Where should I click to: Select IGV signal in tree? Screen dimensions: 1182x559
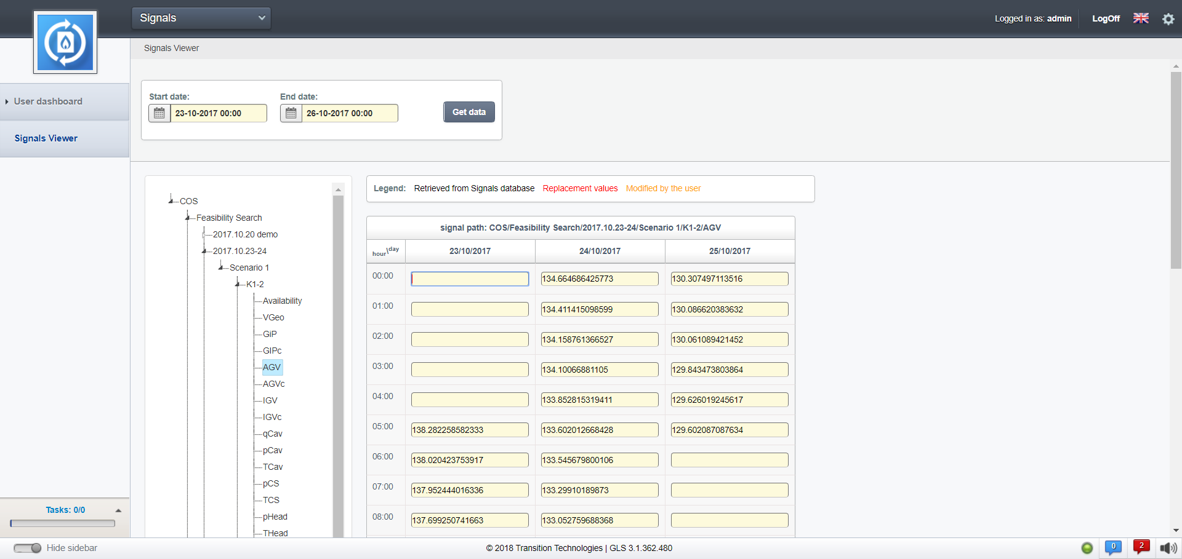(270, 400)
